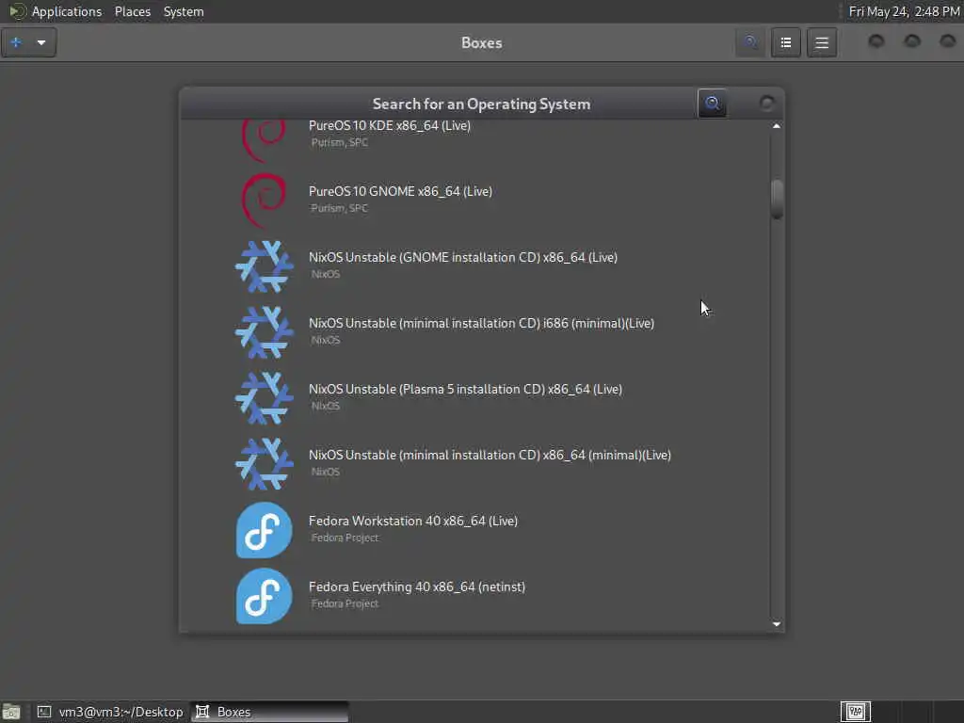Toggle the search button in OS dialog
This screenshot has height=723, width=964.
(x=712, y=104)
